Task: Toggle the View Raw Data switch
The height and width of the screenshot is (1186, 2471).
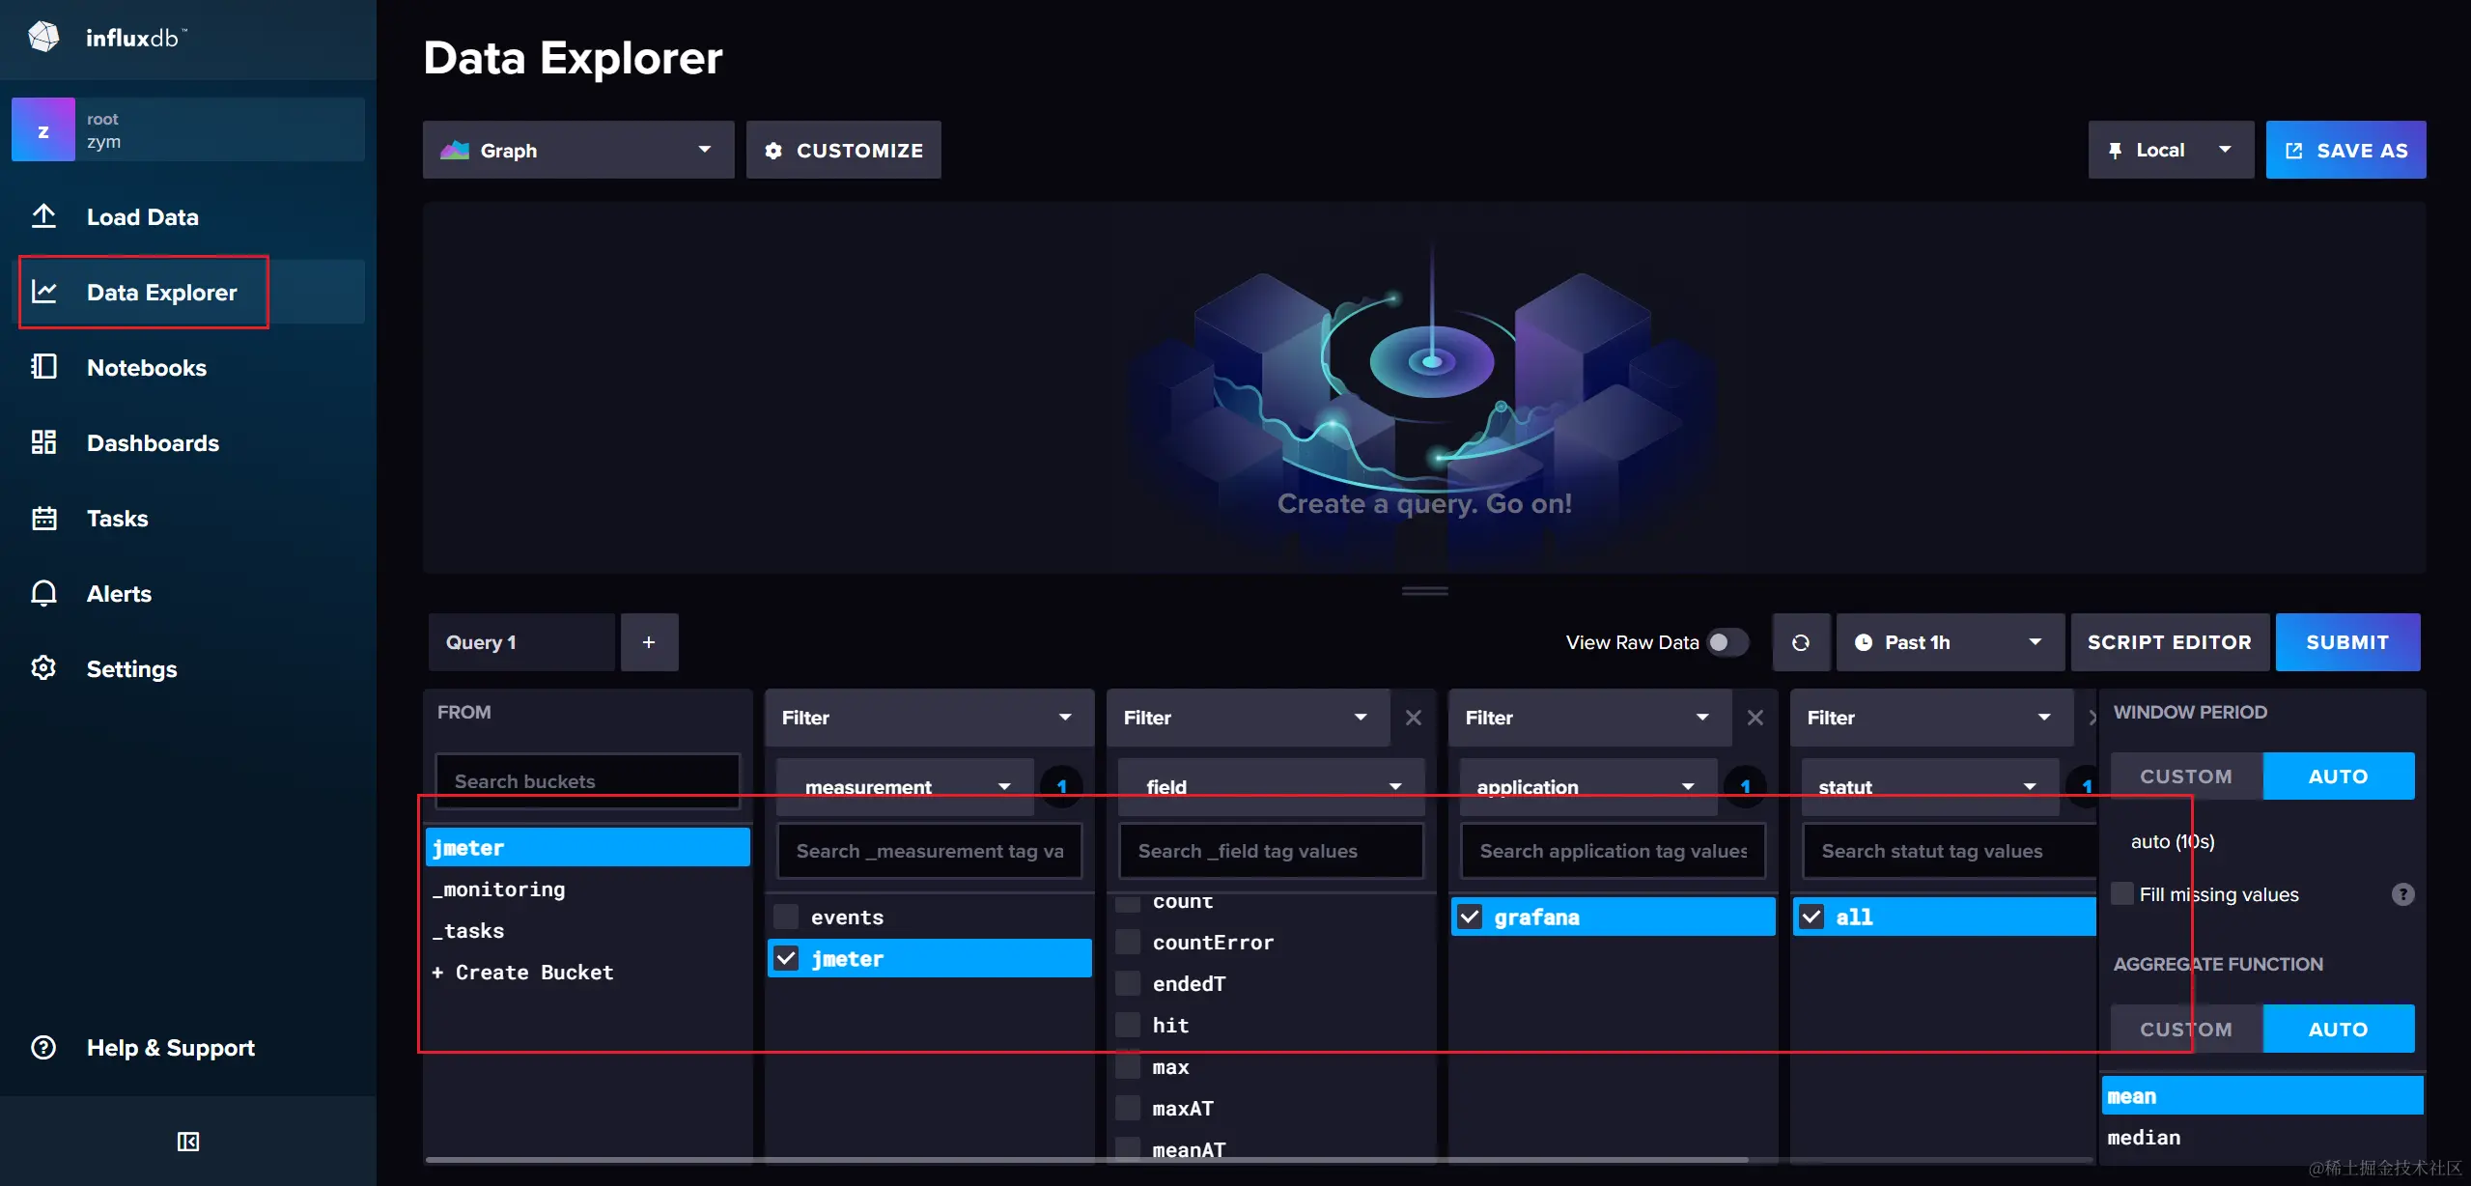Action: coord(1727,642)
